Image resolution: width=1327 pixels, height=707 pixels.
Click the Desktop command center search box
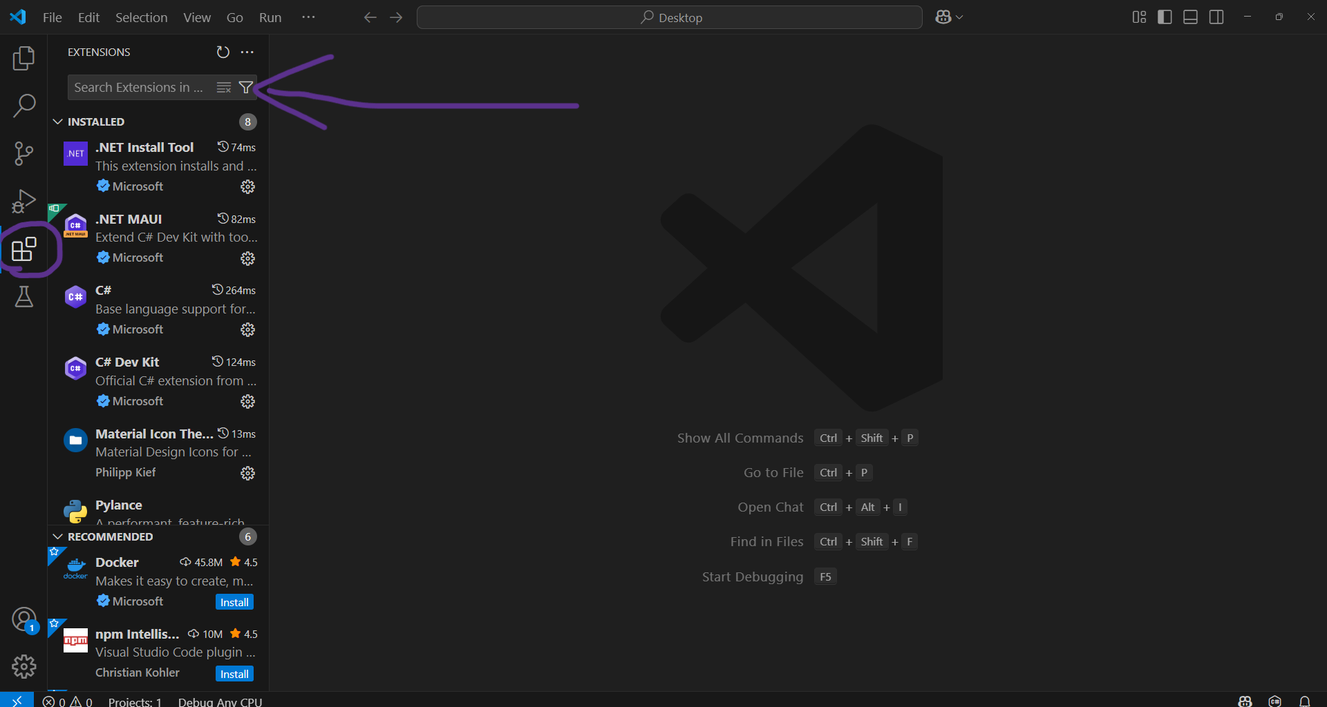click(x=669, y=17)
